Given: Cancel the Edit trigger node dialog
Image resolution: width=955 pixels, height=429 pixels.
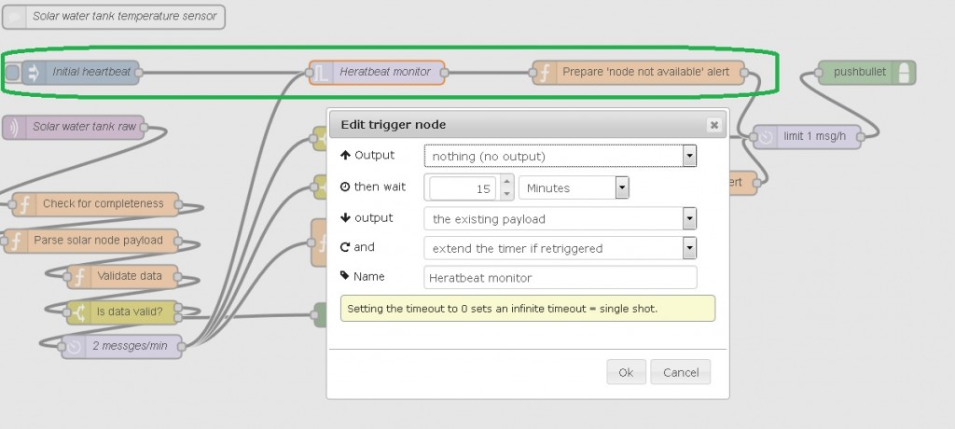Looking at the screenshot, I should pyautogui.click(x=680, y=372).
